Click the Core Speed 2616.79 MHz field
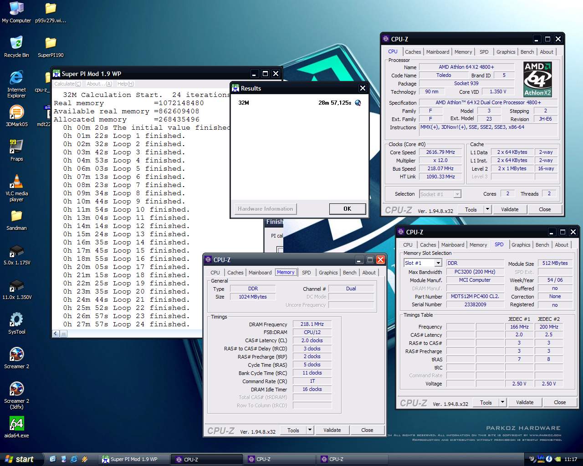This screenshot has width=583, height=466. (x=440, y=152)
